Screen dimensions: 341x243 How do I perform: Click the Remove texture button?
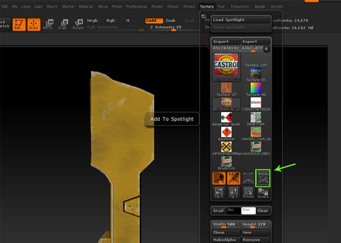coord(256,240)
